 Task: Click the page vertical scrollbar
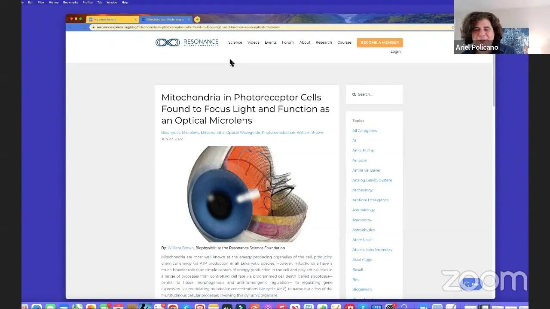(x=494, y=81)
